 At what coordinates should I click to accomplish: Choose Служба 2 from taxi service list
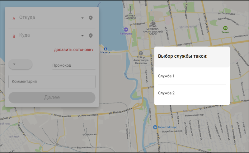point(192,93)
